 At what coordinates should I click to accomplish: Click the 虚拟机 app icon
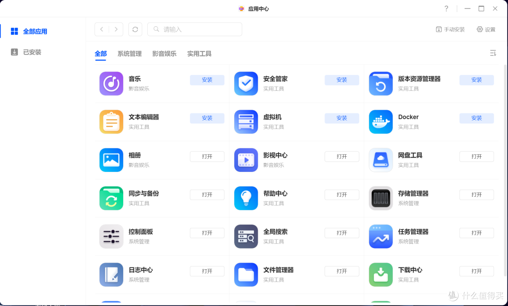(246, 122)
